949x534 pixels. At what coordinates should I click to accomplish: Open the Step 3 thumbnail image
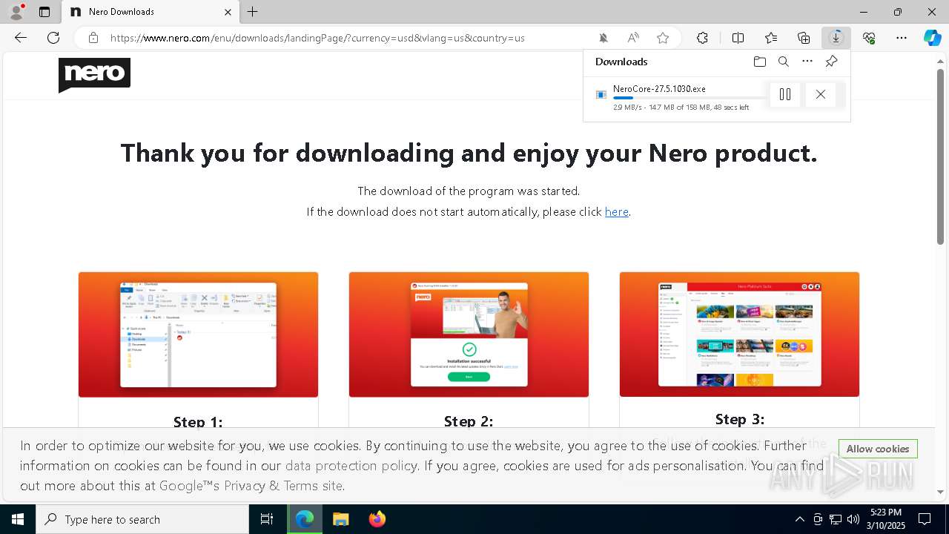tap(739, 334)
